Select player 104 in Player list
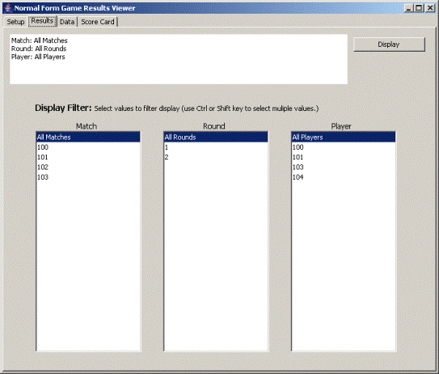Image resolution: width=439 pixels, height=374 pixels. pyautogui.click(x=344, y=177)
